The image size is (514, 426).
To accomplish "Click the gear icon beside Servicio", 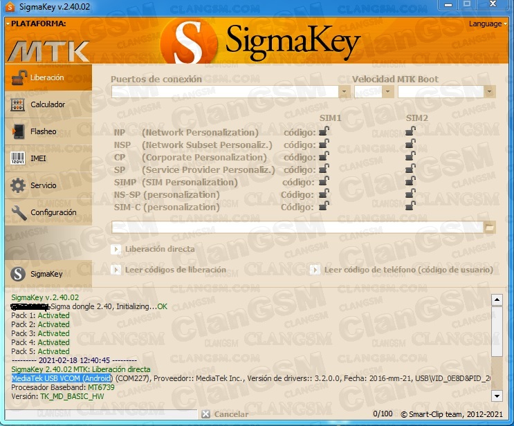I will (18, 185).
